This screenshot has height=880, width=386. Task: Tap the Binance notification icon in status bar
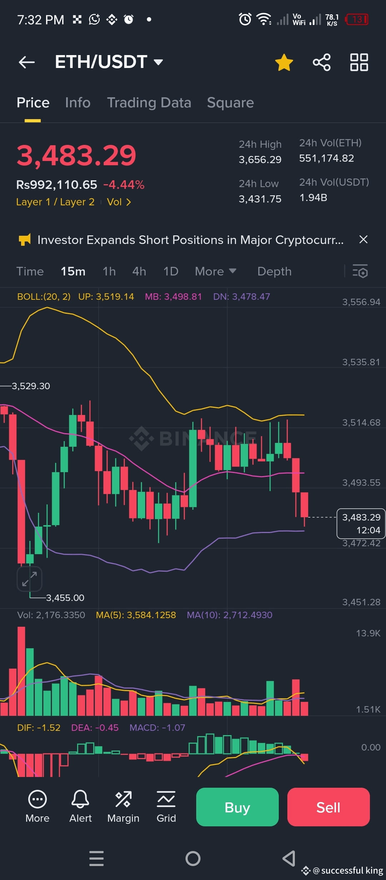click(112, 19)
